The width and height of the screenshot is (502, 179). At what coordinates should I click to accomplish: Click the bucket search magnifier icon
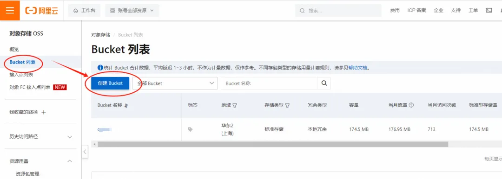coord(324,83)
